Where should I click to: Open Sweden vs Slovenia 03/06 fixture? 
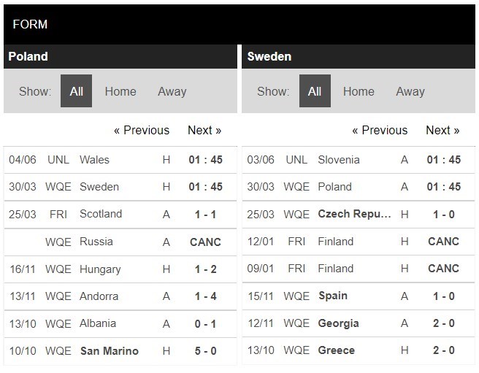click(x=359, y=160)
